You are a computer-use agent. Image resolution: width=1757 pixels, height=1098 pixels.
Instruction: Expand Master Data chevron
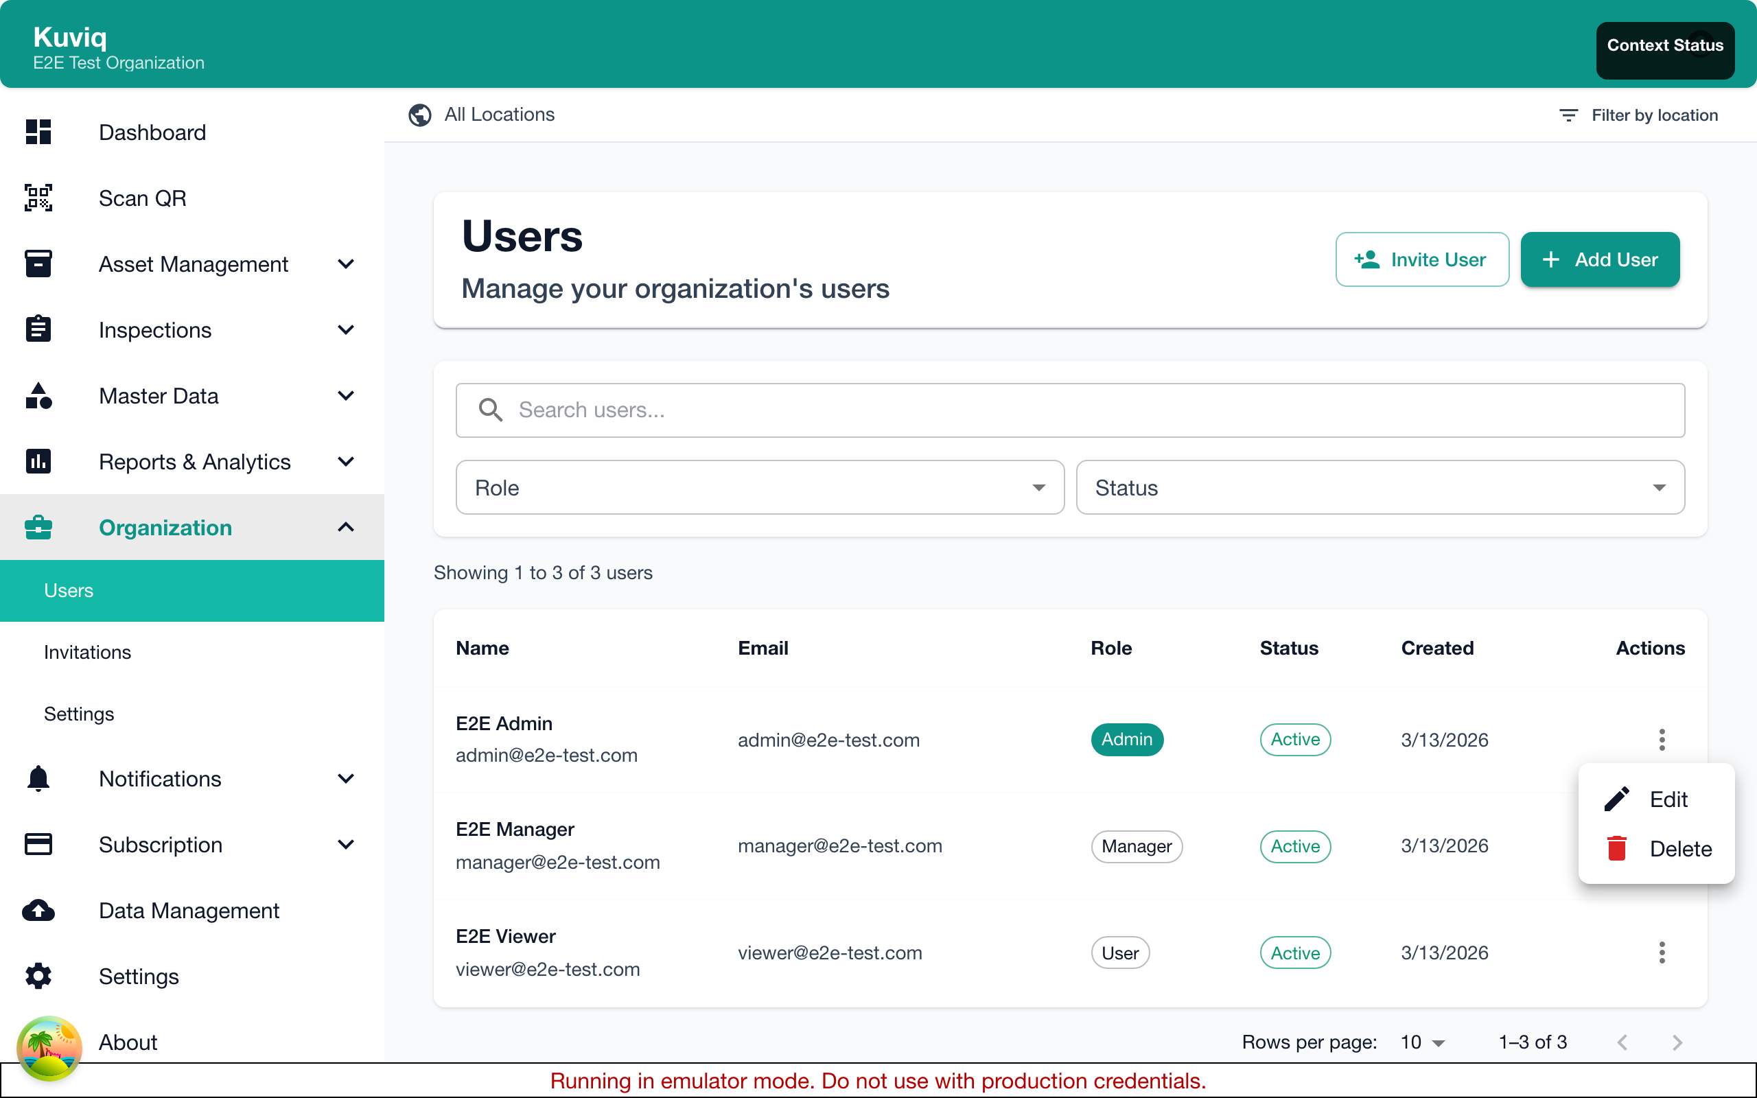(x=347, y=396)
